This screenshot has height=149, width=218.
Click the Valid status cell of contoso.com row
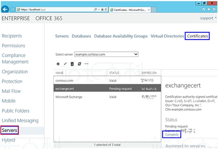(113, 81)
